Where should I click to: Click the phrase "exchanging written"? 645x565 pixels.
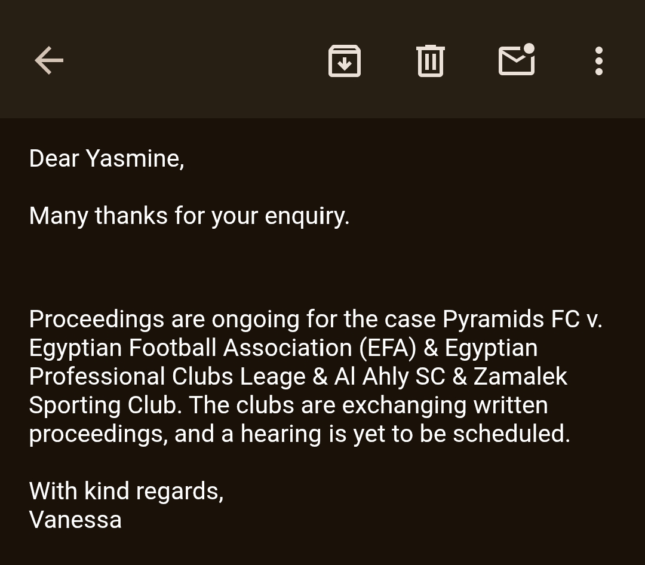point(445,406)
